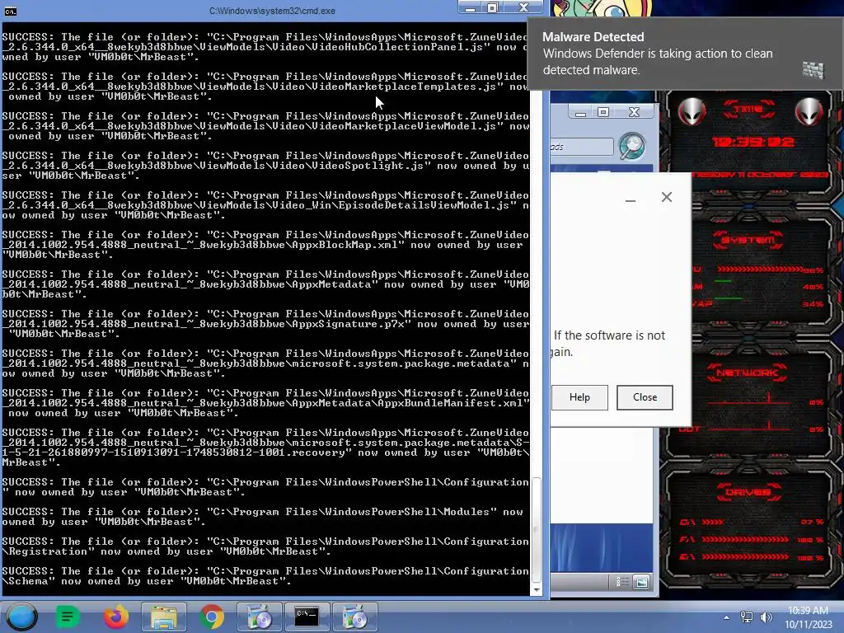Image resolution: width=844 pixels, height=633 pixels.
Task: Focus the Explorer window search field
Action: (581, 147)
